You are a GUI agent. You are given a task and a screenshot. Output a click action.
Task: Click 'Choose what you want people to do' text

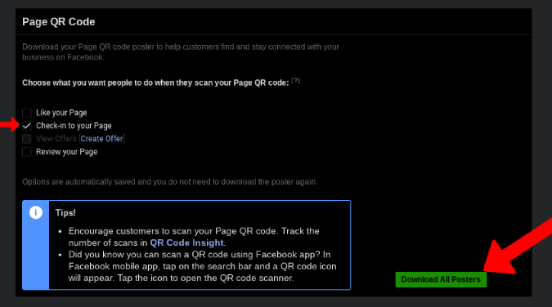(155, 82)
